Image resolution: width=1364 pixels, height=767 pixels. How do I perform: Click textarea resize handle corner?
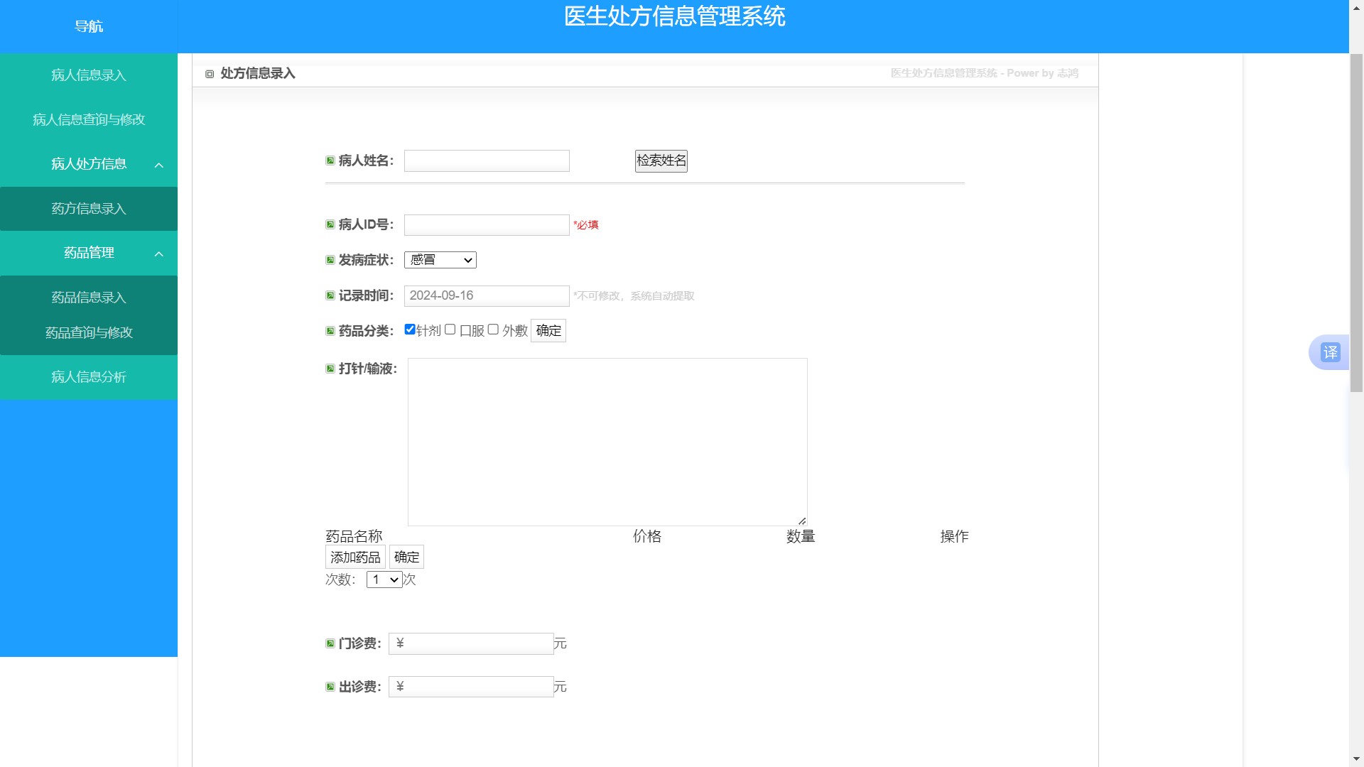[802, 521]
